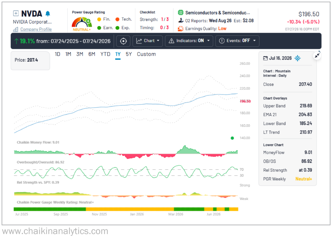Click the Upper Band 219.69 value

(306, 106)
